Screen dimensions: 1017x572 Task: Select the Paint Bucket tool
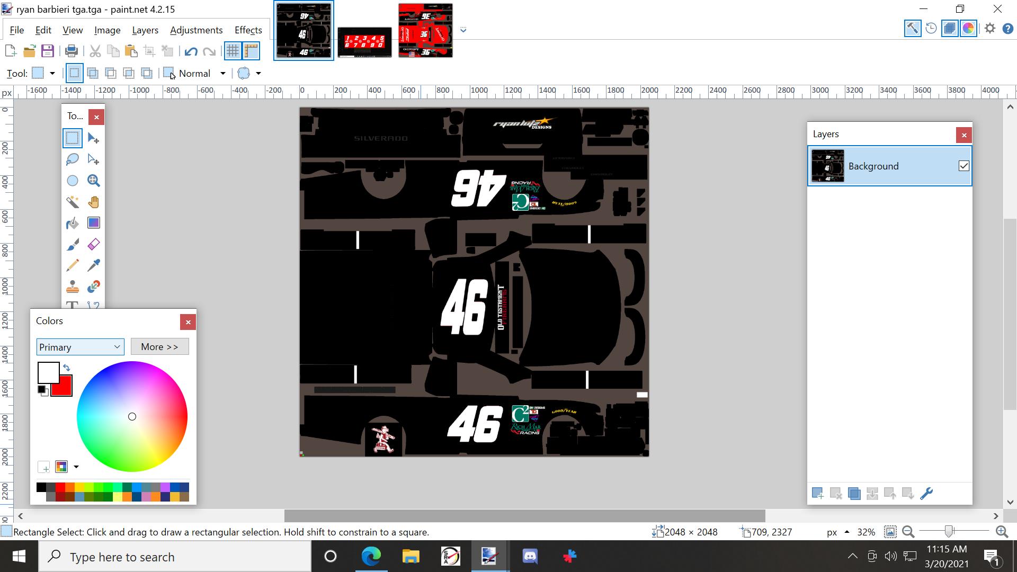(73, 223)
